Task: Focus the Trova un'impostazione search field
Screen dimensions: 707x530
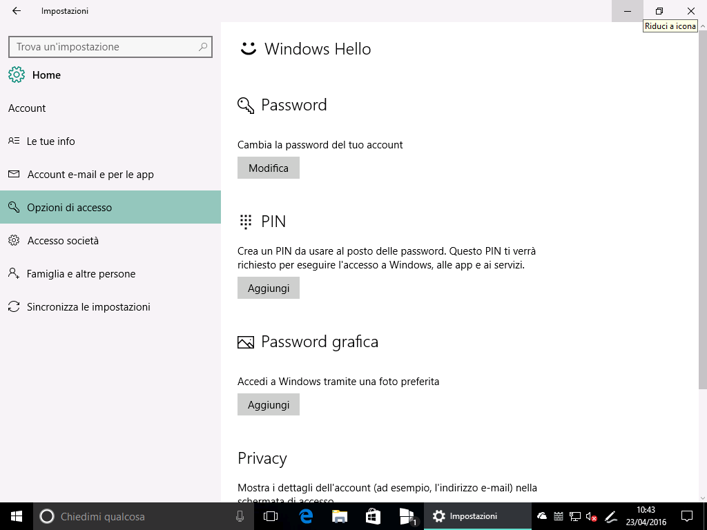Action: tap(110, 46)
